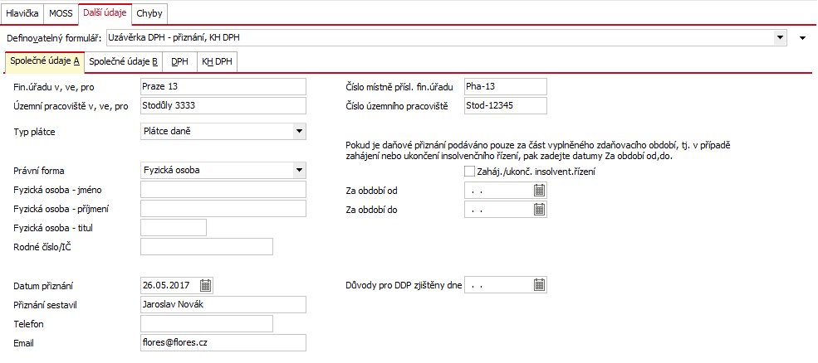The width and height of the screenshot is (818, 363).
Task: Click the Číslo územního pracoviště field
Action: (x=506, y=105)
